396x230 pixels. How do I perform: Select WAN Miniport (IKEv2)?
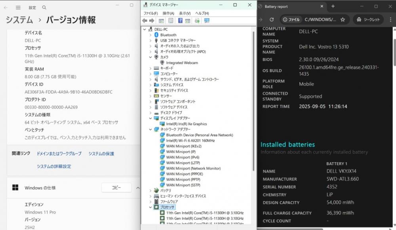(x=184, y=146)
